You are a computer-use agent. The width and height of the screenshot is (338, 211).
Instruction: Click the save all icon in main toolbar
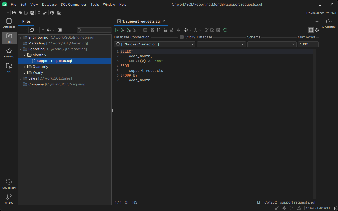[32, 13]
